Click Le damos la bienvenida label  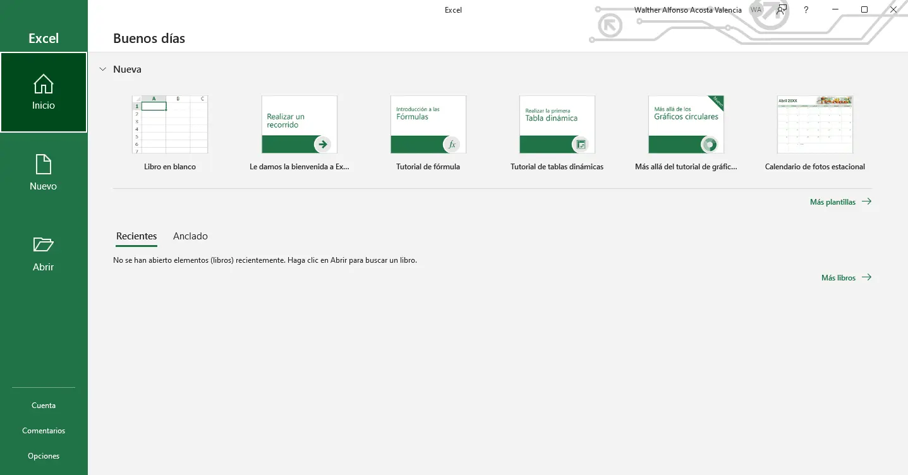tap(300, 167)
